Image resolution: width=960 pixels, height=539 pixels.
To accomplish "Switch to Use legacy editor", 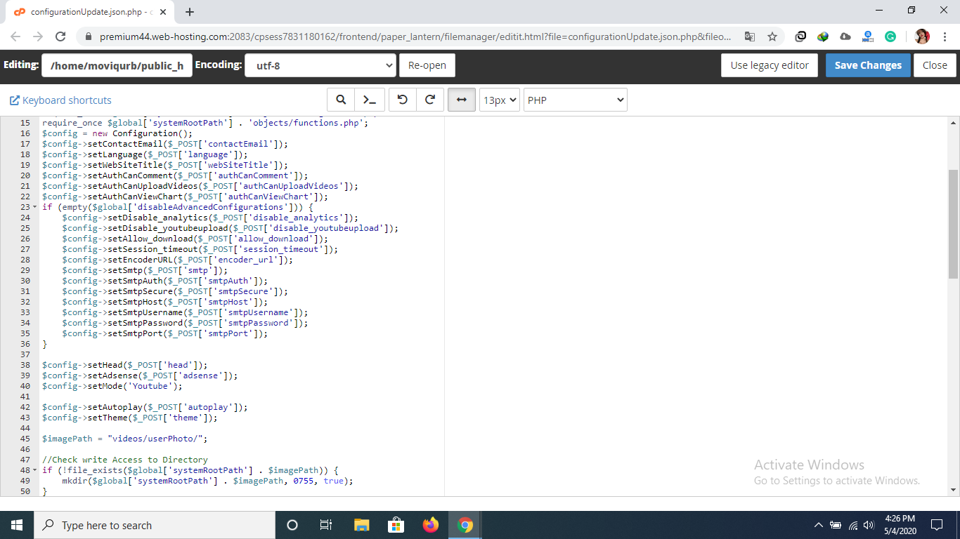I will click(x=770, y=65).
